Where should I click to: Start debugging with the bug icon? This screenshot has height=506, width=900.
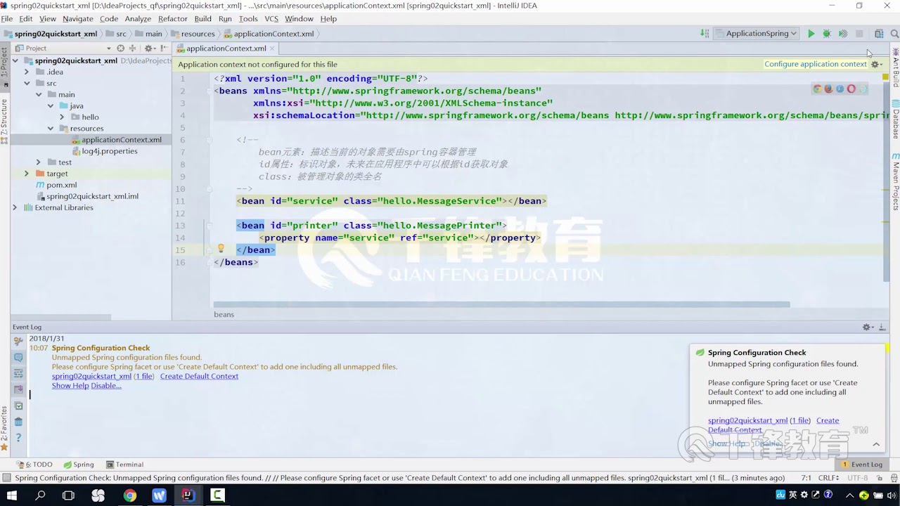[x=827, y=34]
